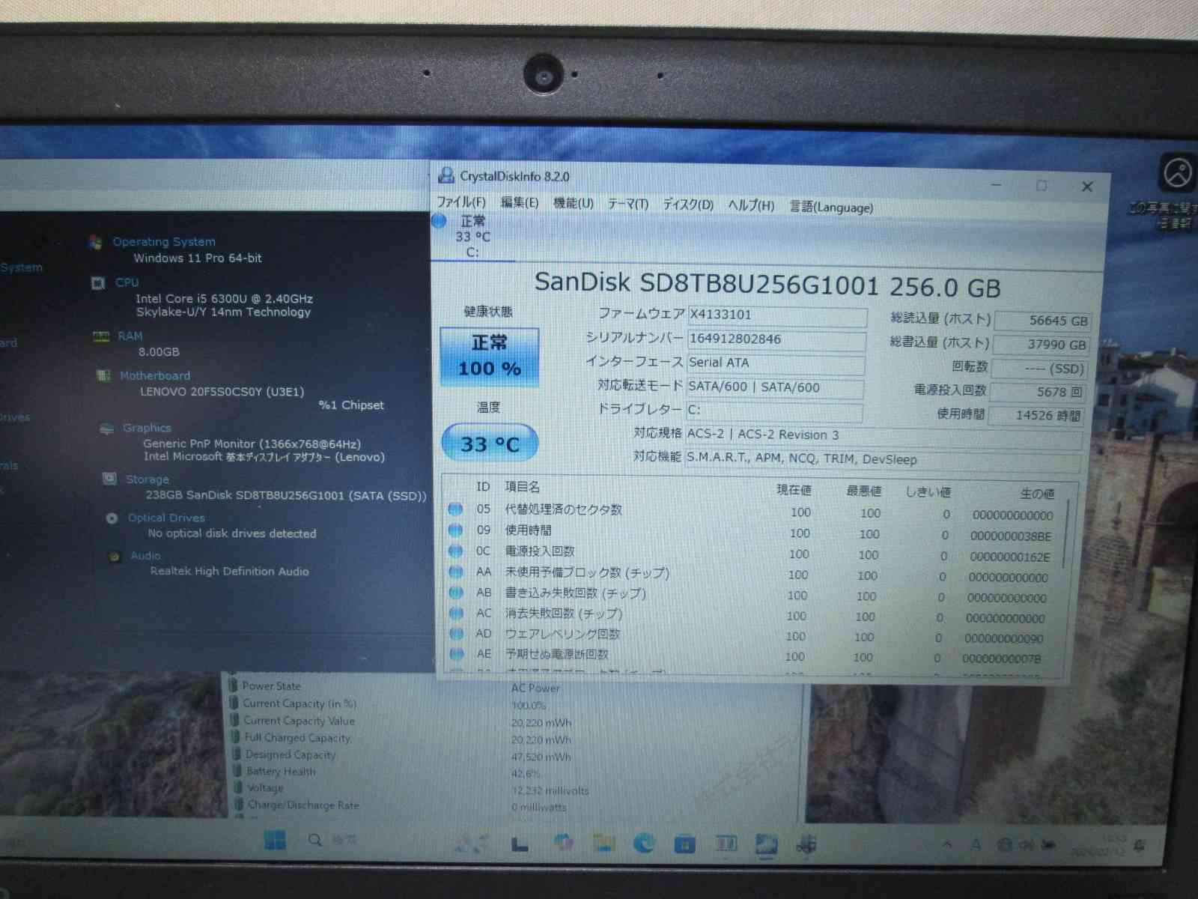Screen dimensions: 1198x899
Task: Click the status dot for attribute 05
Action: [x=454, y=509]
